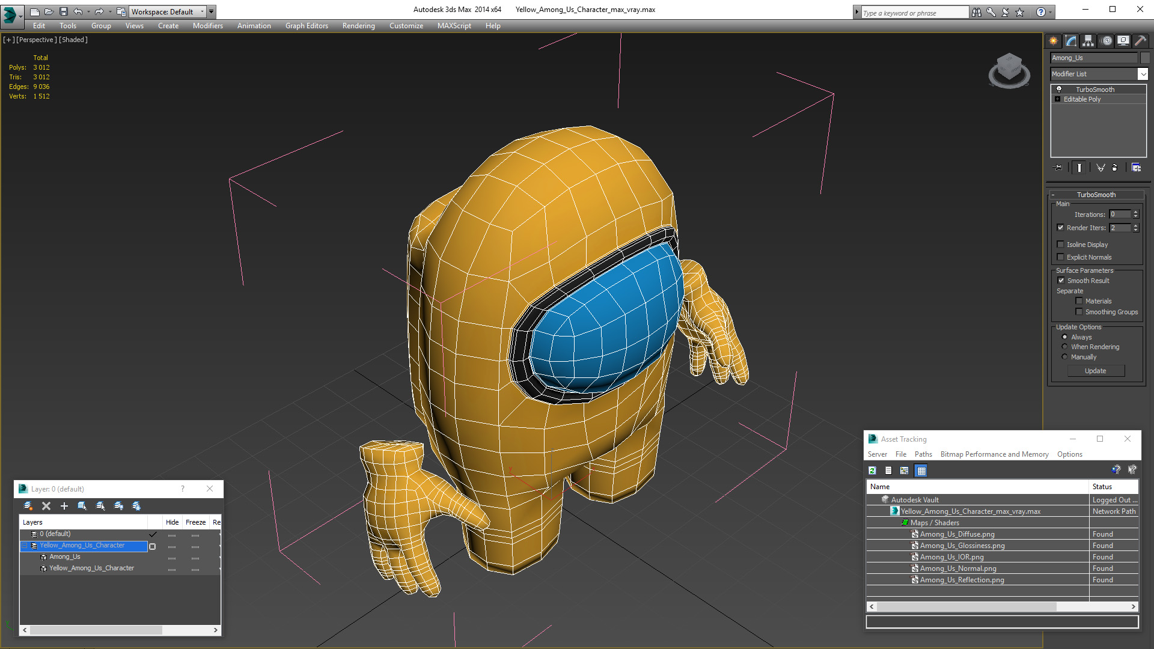The width and height of the screenshot is (1154, 649).
Task: Switch to the Hierarchy command panel tab
Action: pyautogui.click(x=1088, y=41)
